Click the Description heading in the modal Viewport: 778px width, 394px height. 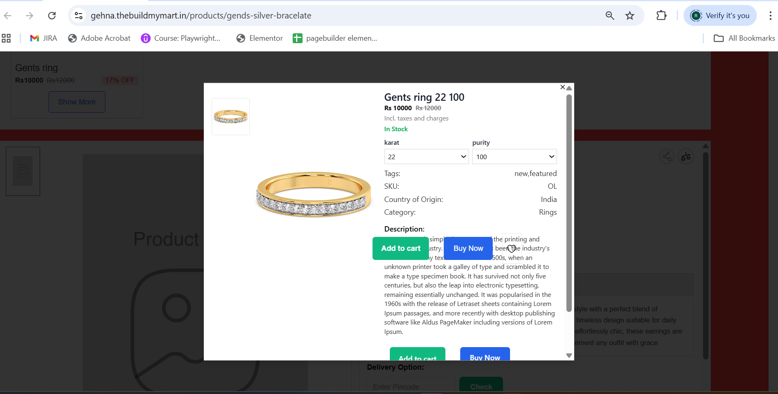tap(404, 229)
